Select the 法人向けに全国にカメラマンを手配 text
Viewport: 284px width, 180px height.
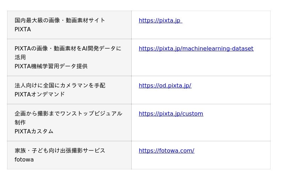point(60,86)
